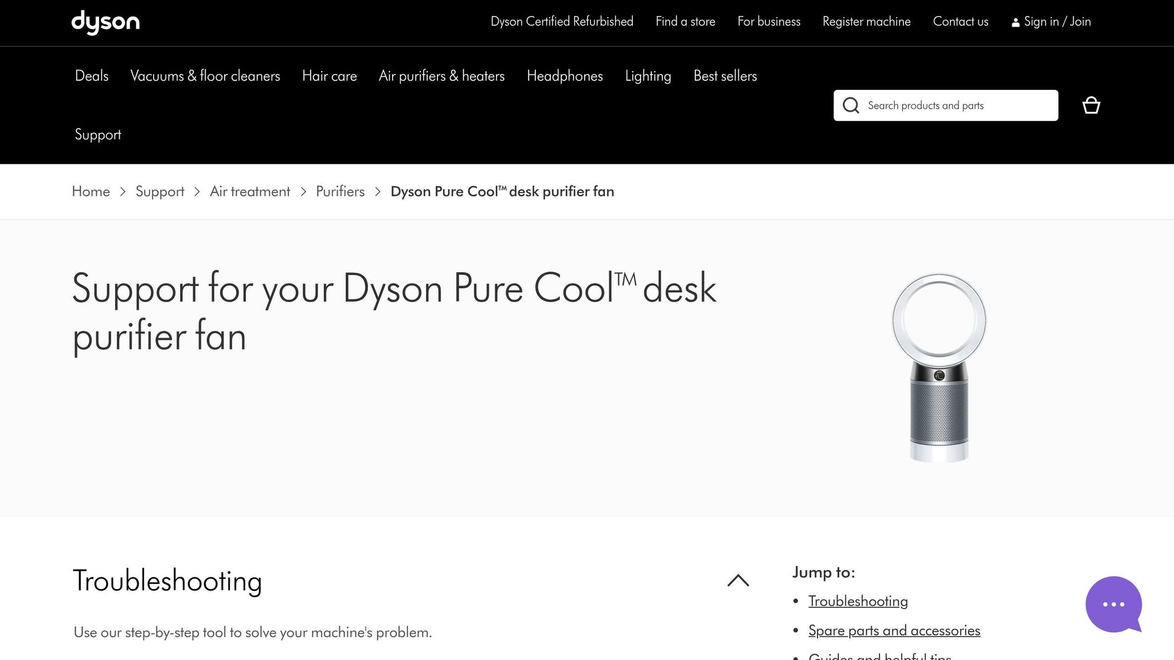Click Home in the breadcrumb trail

coord(91,191)
